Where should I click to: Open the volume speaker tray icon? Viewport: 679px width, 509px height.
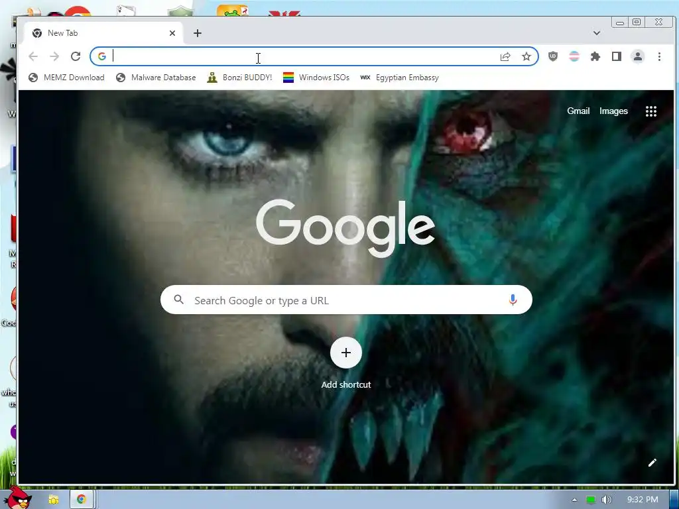coord(607,500)
